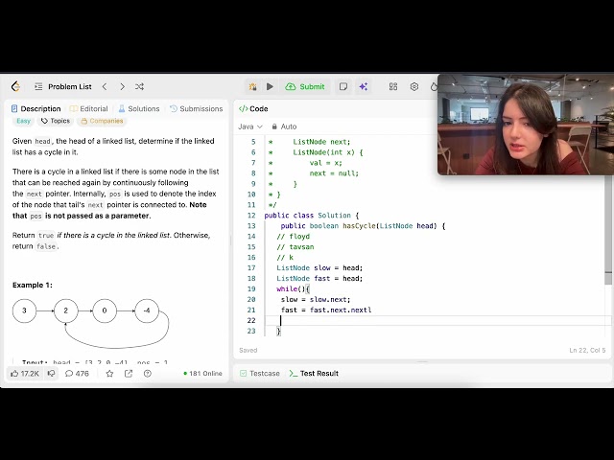
Task: Click the debug icon beside Run
Action: point(253,87)
